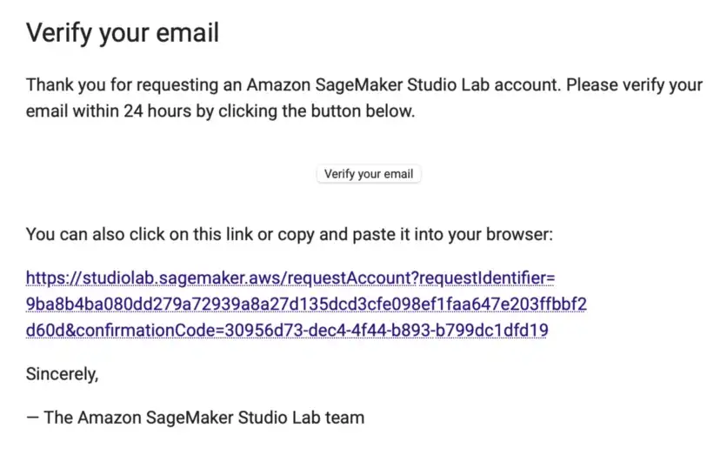Click the You can also click instruction line
Screen dimensions: 720x455
coord(290,234)
